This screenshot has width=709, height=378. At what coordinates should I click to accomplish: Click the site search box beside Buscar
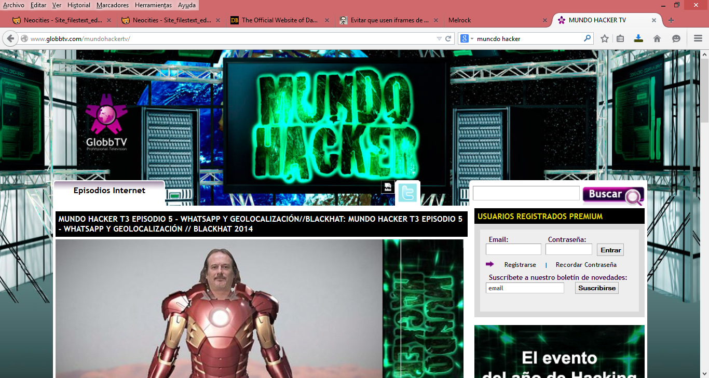tap(526, 193)
